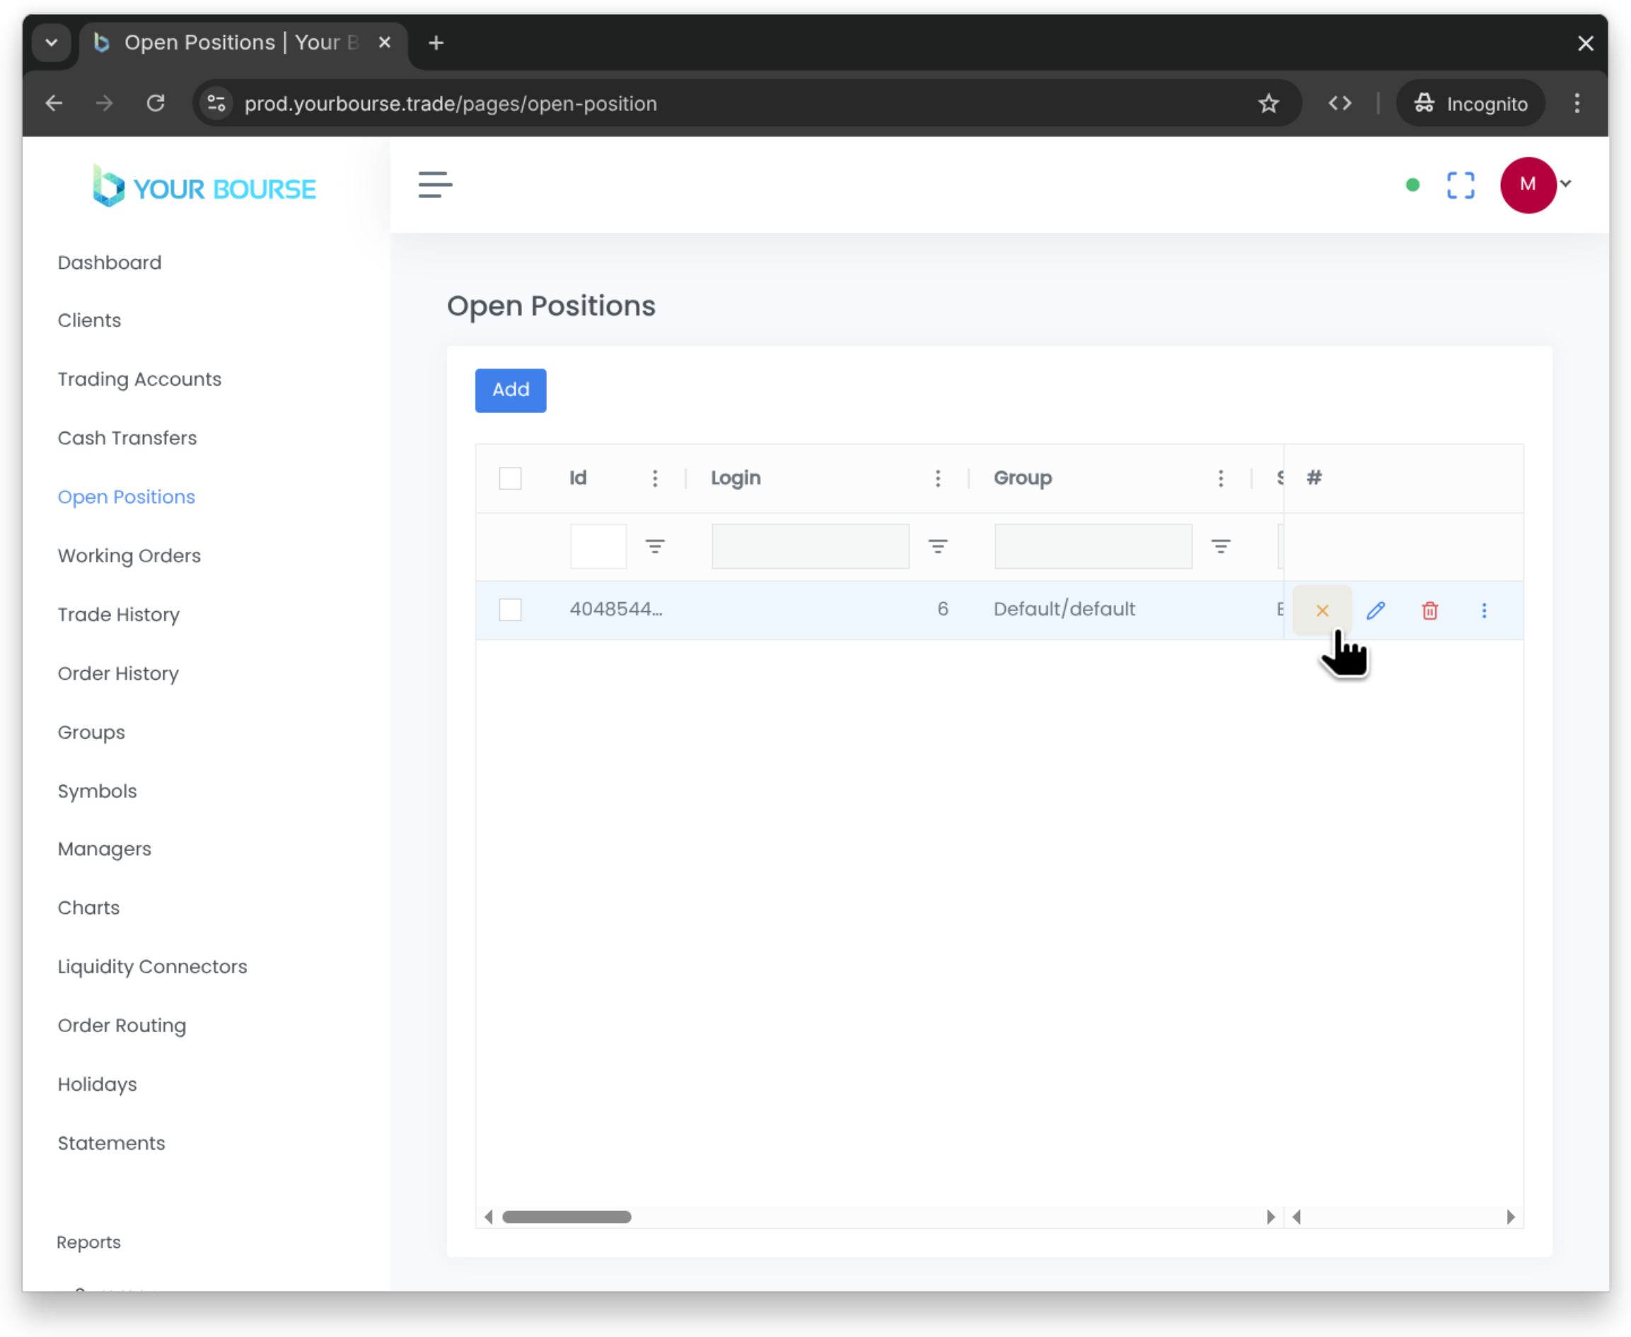Check the checkbox for position row 4048544
Image resolution: width=1631 pixels, height=1337 pixels.
pyautogui.click(x=510, y=610)
